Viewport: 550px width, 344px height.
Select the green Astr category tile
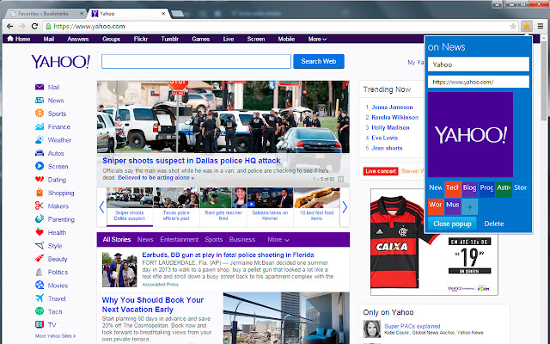504,189
